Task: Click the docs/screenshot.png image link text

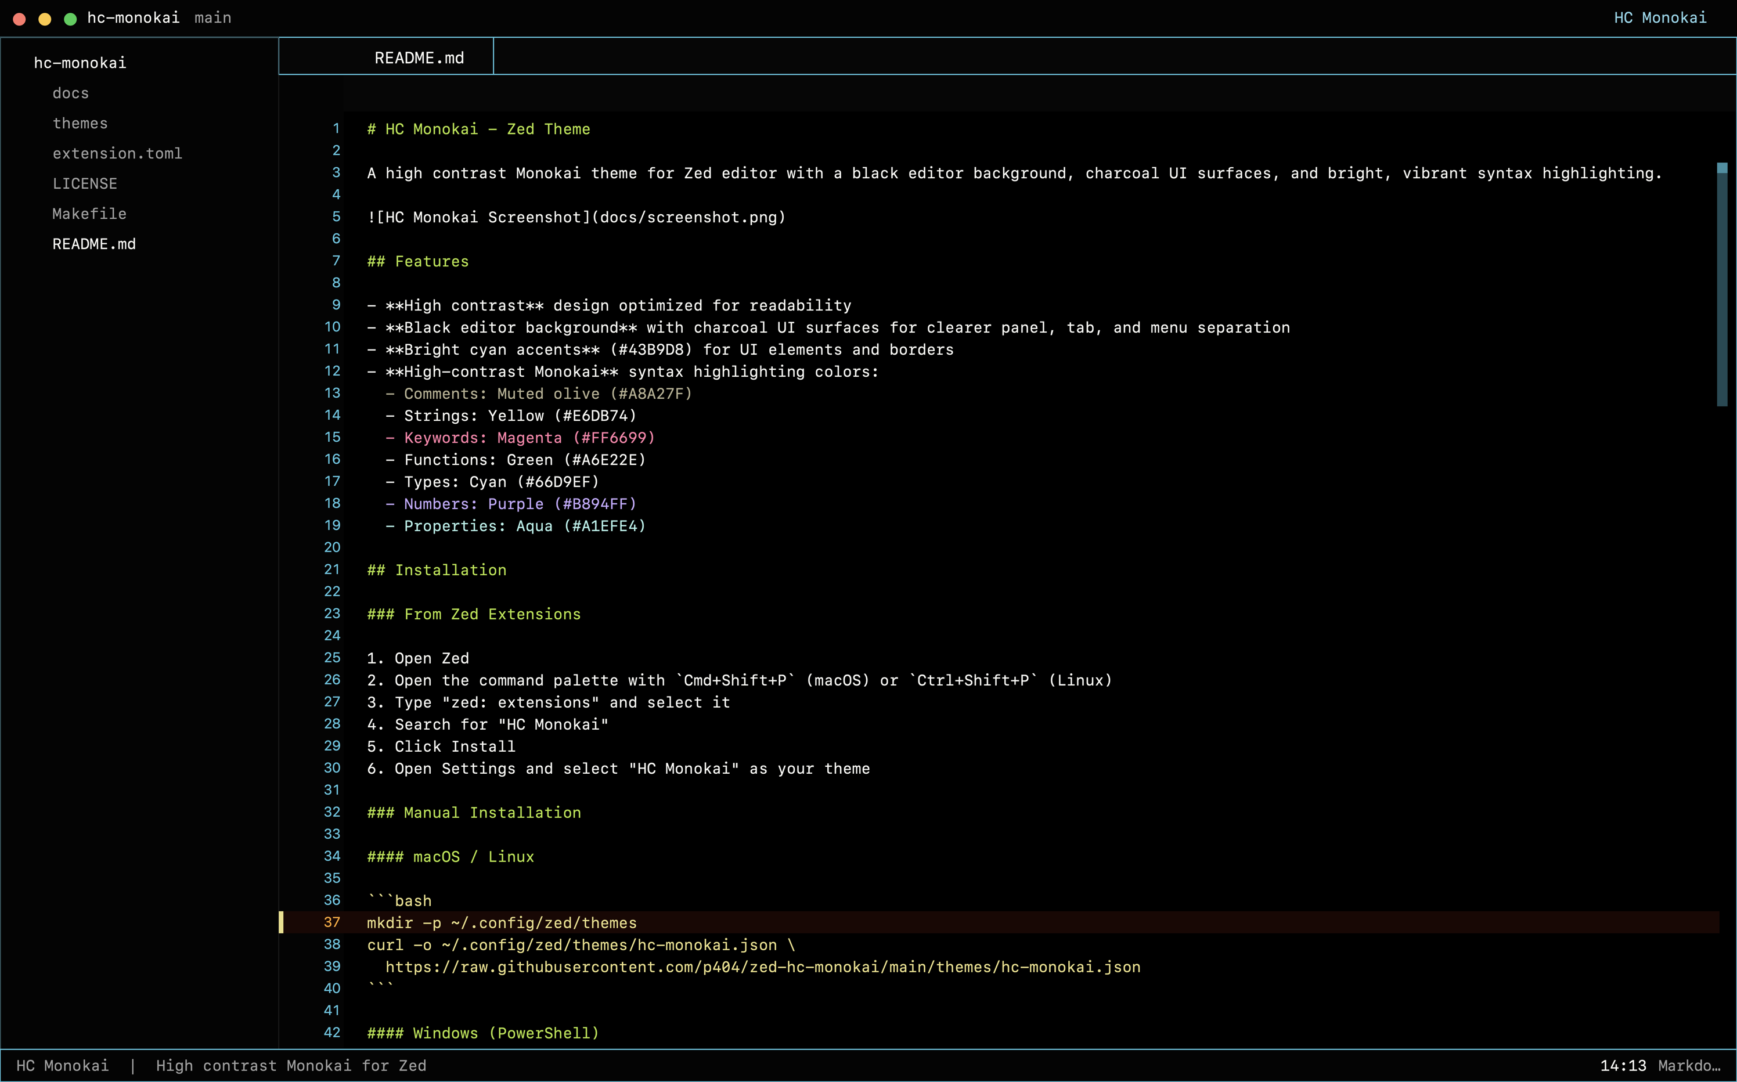Action: 688,218
